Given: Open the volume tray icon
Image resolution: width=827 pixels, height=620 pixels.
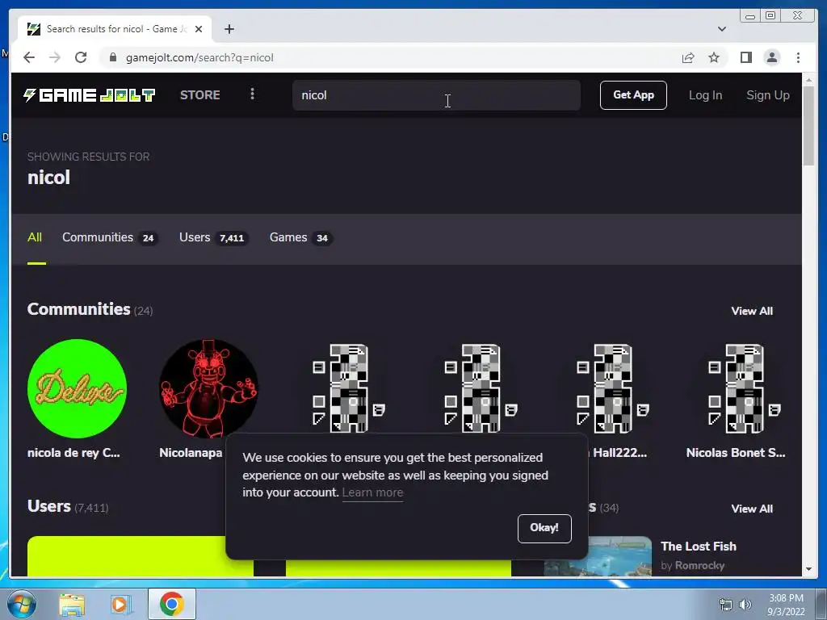Looking at the screenshot, I should (x=745, y=605).
